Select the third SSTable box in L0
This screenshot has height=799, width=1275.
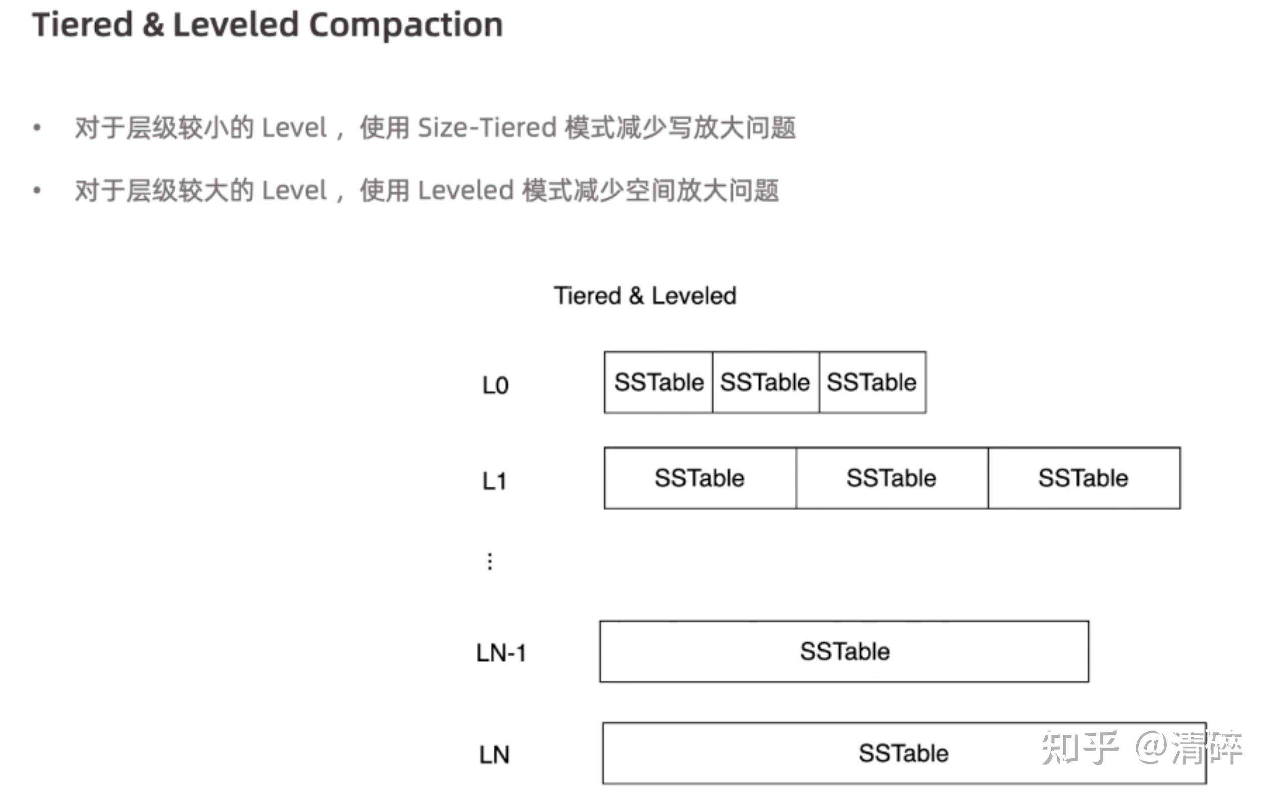tap(873, 382)
